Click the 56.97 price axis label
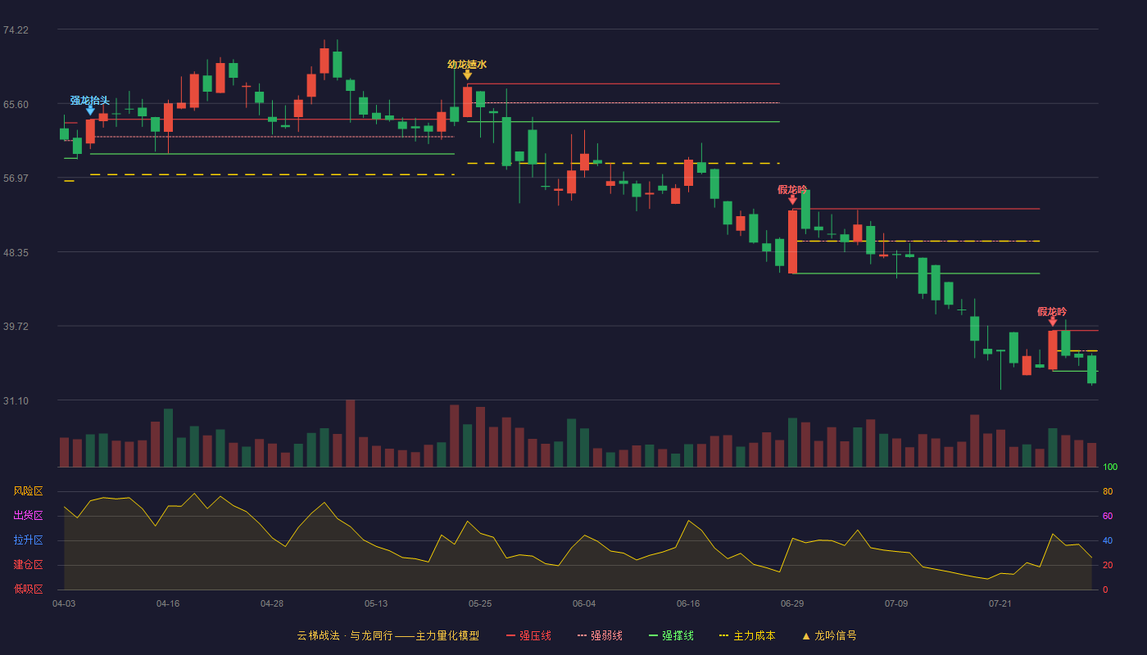Image resolution: width=1147 pixels, height=655 pixels. pos(16,178)
